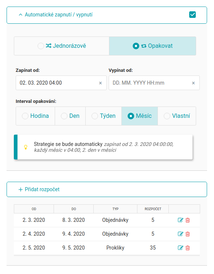Delete the Prokliky budget row
Viewport: 214px width, 274px height.
(188, 248)
